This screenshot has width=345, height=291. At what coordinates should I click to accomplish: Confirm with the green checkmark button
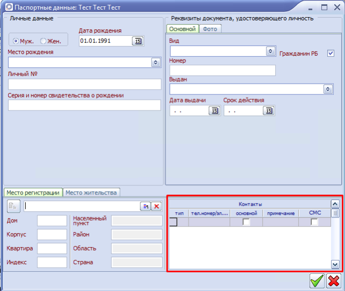click(317, 280)
